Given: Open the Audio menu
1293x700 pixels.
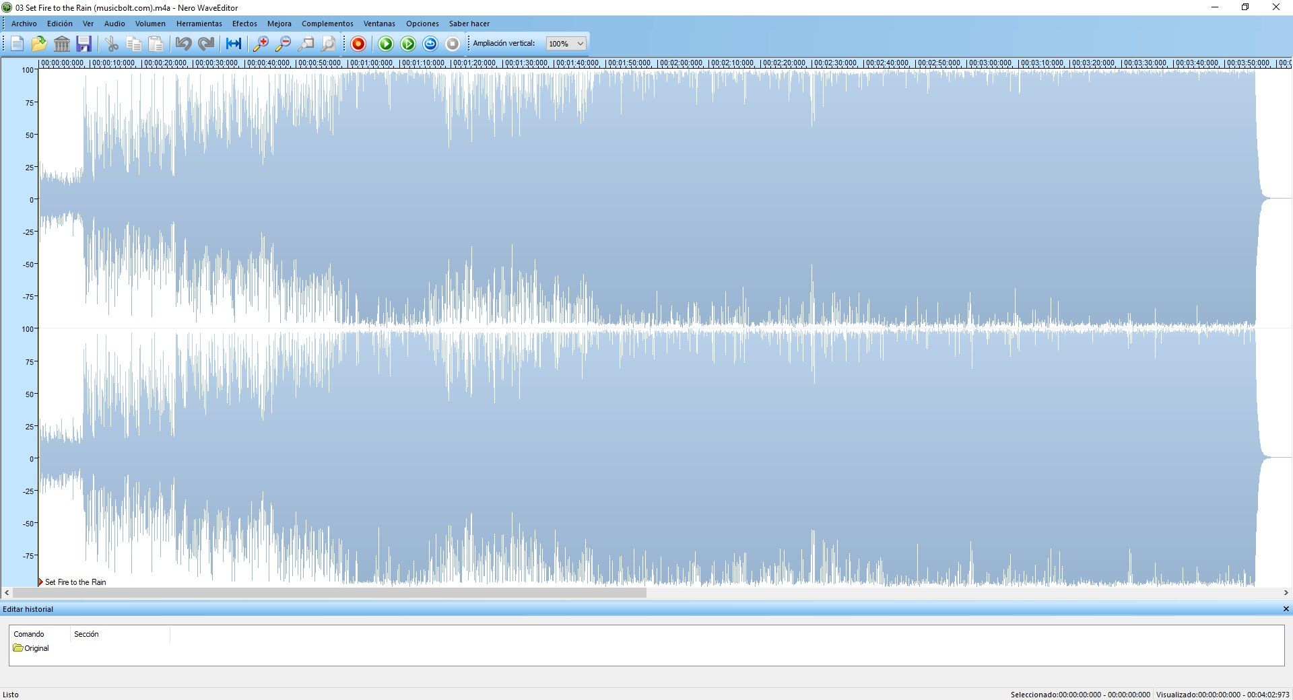Looking at the screenshot, I should (x=114, y=24).
